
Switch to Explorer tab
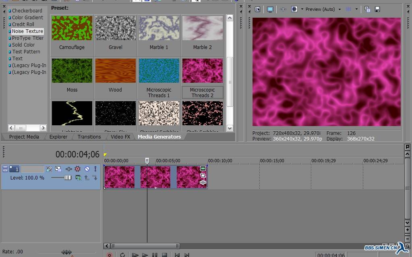click(x=58, y=137)
